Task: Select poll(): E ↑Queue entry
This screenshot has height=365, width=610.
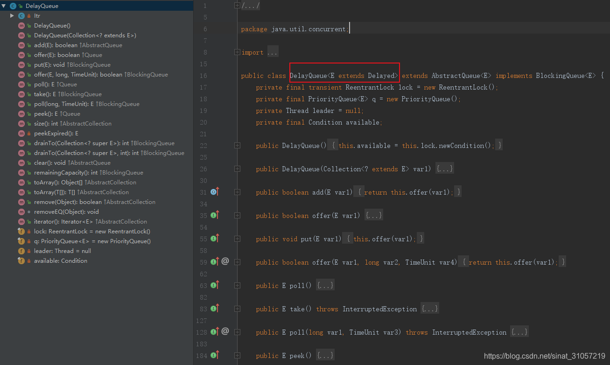Action: (56, 84)
